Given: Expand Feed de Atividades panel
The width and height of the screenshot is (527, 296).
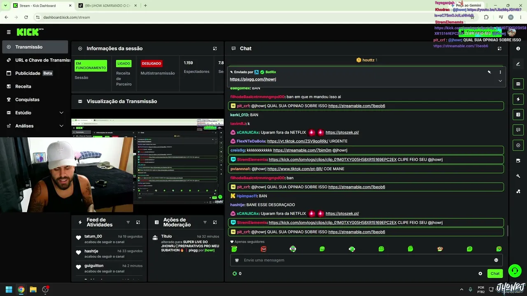Looking at the screenshot, I should [138, 222].
